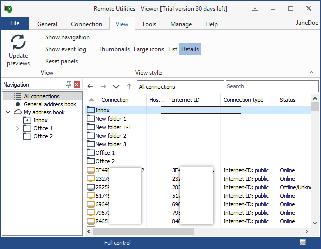Click the title bar ribbon display icon
This screenshot has width=321, height=249.
pos(255,8)
